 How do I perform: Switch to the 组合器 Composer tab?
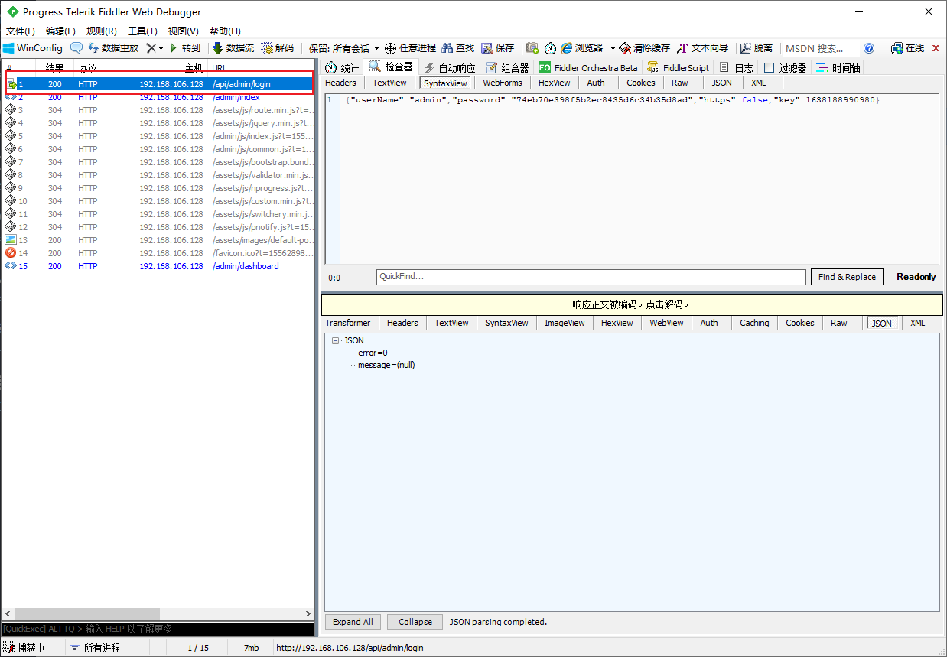click(507, 67)
